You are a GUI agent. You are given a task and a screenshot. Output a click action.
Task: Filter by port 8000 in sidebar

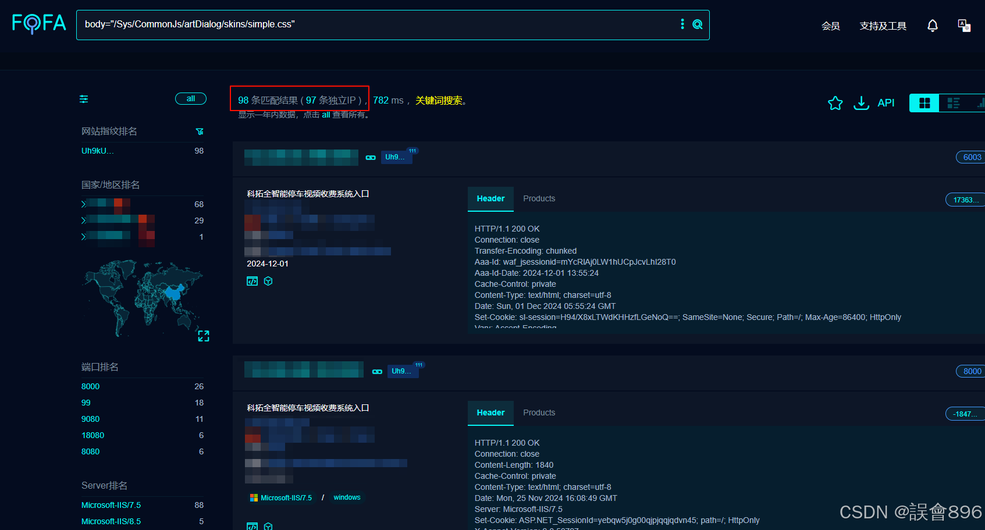coord(91,386)
